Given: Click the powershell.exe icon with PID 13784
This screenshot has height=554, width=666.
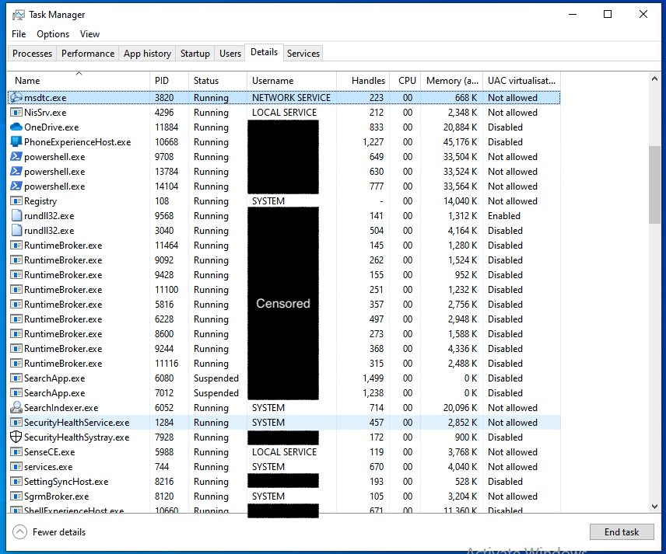Looking at the screenshot, I should coord(16,172).
